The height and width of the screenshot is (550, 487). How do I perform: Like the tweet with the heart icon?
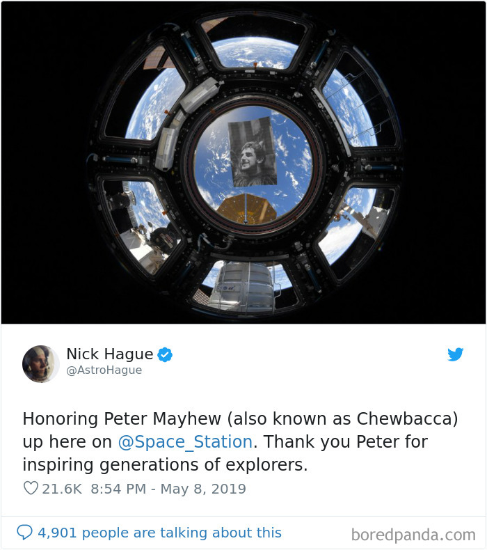coord(31,488)
